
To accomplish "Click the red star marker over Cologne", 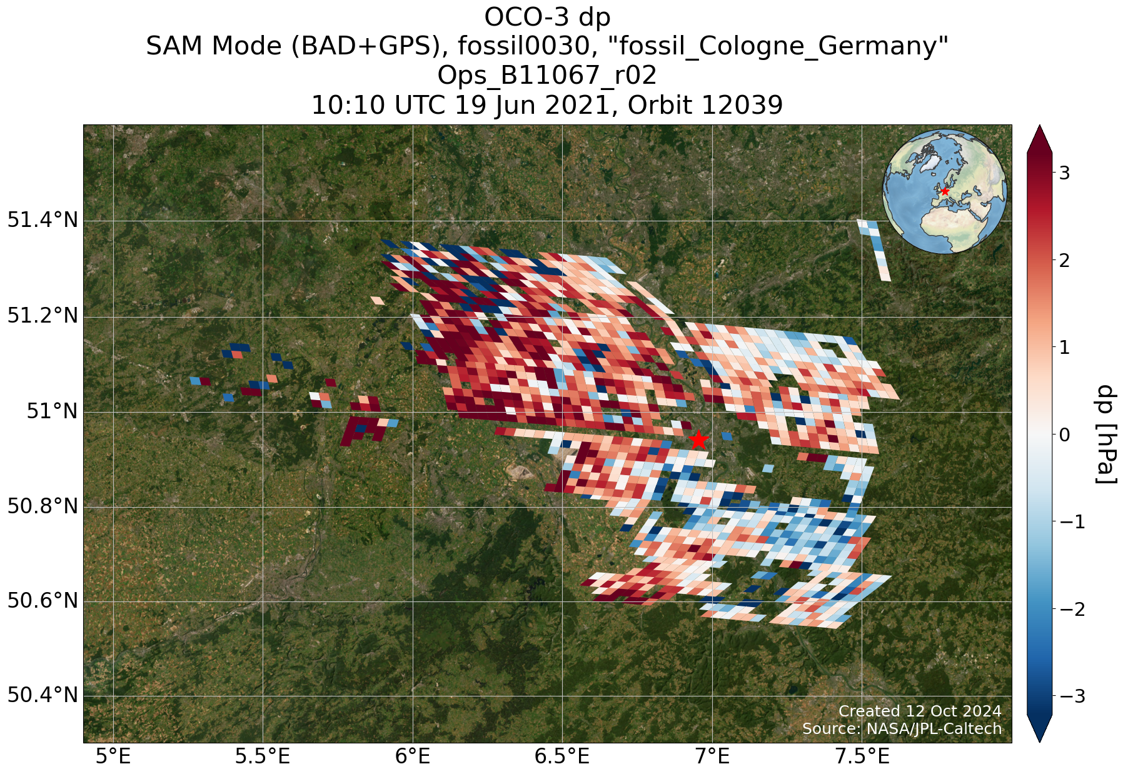I will click(698, 440).
